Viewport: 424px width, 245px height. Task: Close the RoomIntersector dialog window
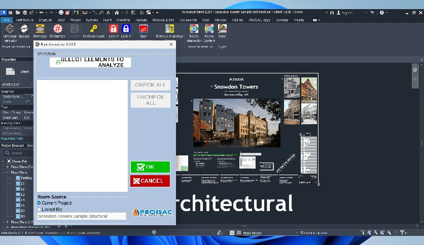point(171,44)
